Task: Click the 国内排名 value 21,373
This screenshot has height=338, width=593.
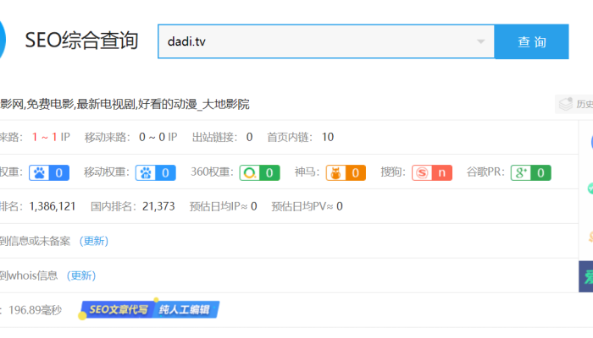Action: pyautogui.click(x=158, y=206)
